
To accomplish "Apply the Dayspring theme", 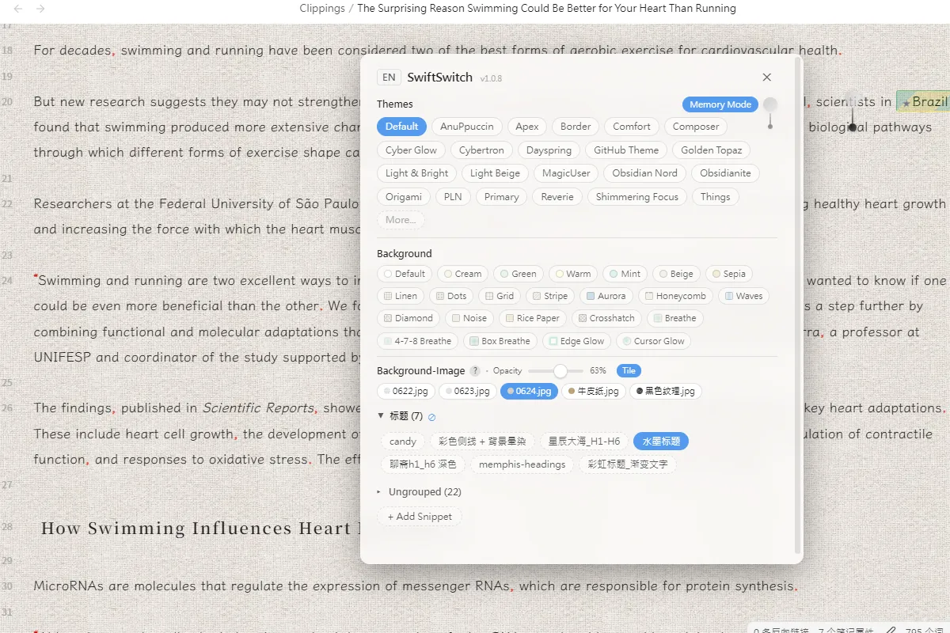I will click(549, 150).
